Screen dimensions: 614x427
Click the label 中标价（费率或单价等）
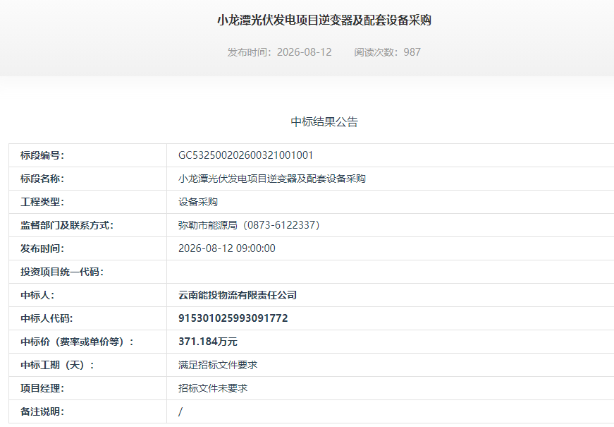tap(77, 342)
